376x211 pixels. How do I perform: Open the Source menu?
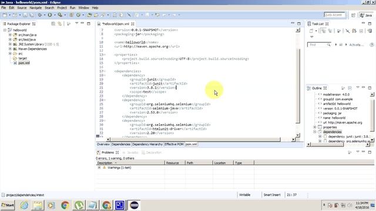[x=22, y=8]
